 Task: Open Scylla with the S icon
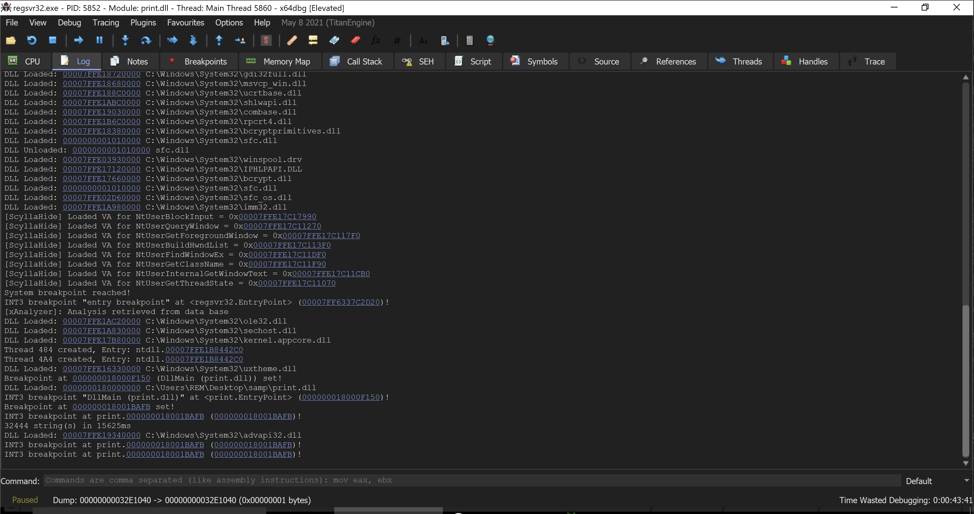click(x=266, y=40)
